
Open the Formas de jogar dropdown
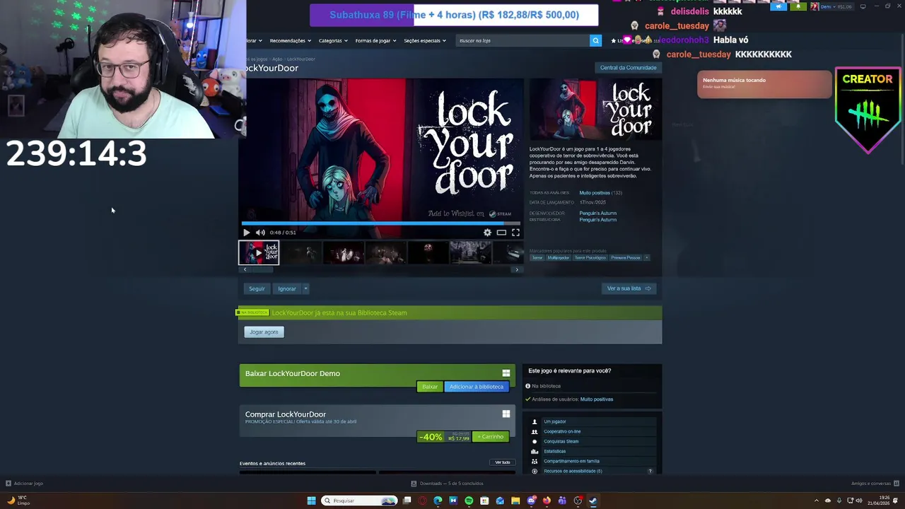point(375,40)
